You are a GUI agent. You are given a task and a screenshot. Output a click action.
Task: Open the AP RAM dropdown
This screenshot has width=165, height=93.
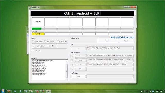[x=45, y=46]
